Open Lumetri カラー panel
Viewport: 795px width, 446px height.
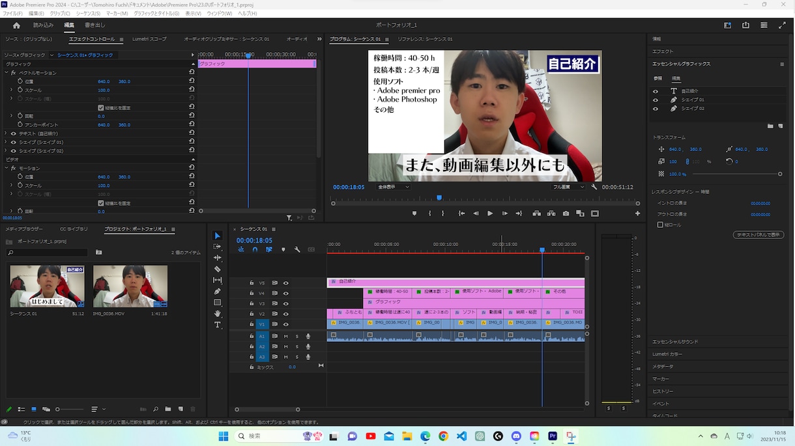click(667, 354)
